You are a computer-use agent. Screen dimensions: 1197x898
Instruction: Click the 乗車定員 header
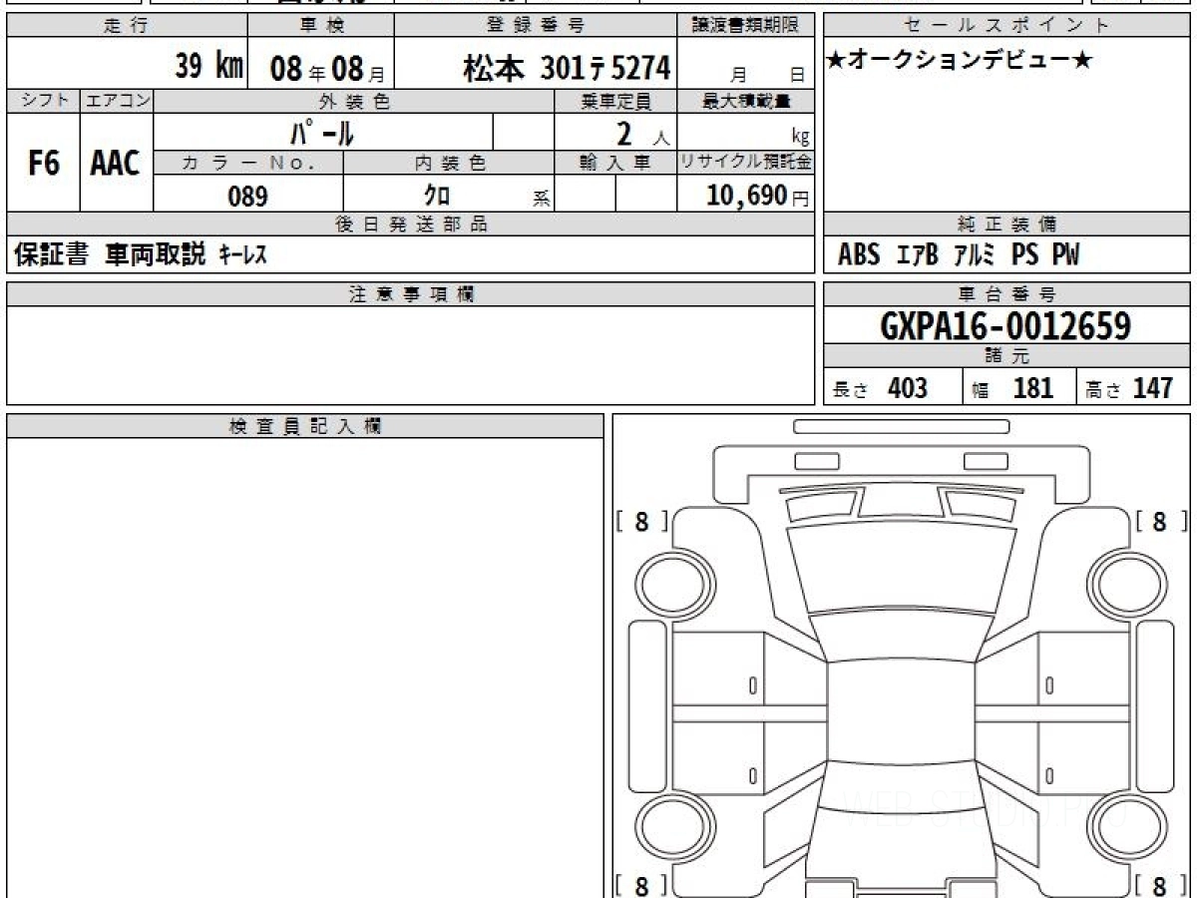tap(615, 101)
